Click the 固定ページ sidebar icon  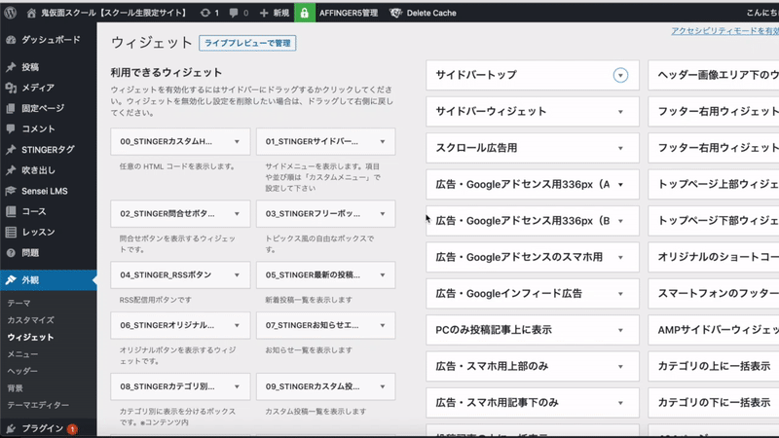[11, 108]
